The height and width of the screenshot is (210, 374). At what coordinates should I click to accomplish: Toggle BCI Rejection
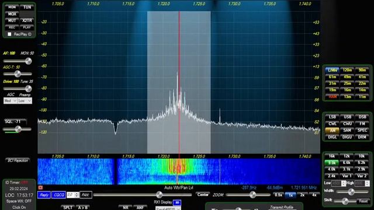coord(18,160)
